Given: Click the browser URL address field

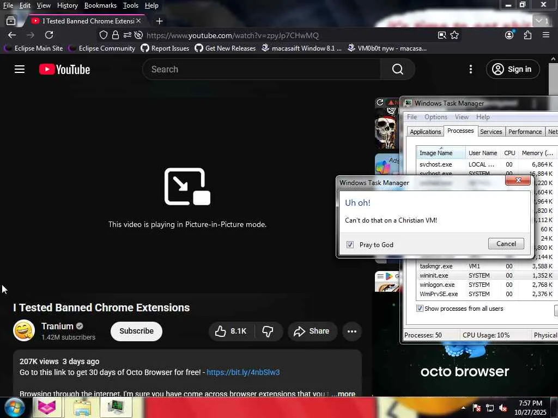Looking at the screenshot, I should 232,35.
